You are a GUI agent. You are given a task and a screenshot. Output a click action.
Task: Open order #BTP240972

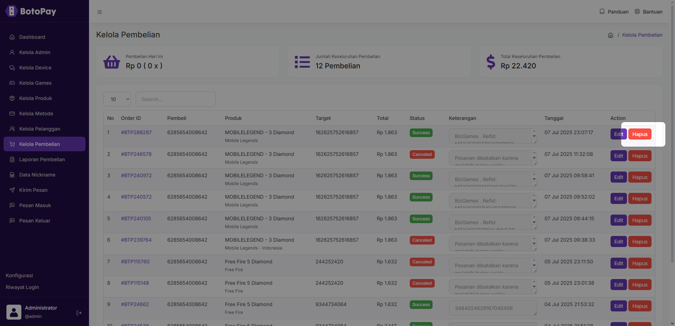tap(136, 175)
